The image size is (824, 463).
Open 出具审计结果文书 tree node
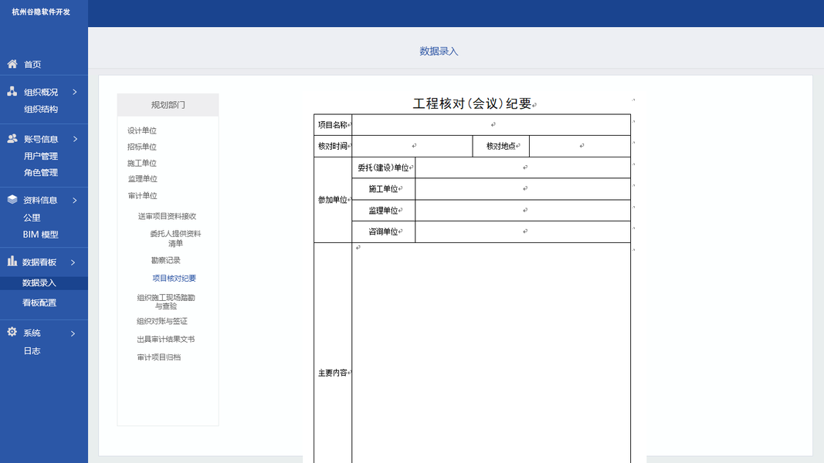click(x=165, y=339)
